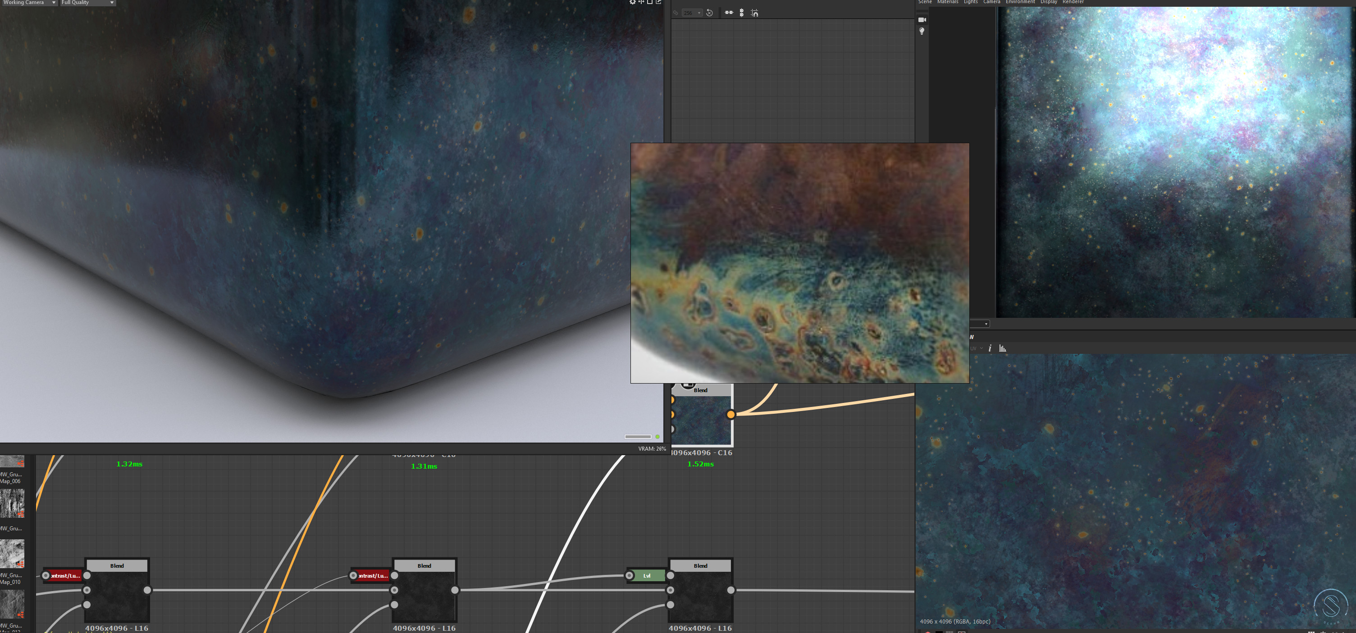Select the left Blend node header
1356x633 pixels.
point(117,566)
